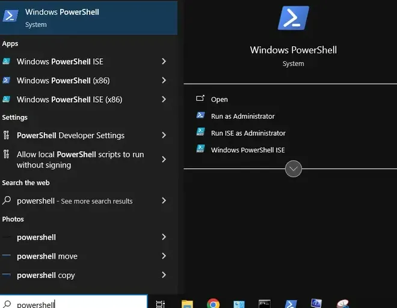This screenshot has width=397, height=308.
Task: Click Windows PowerShell ISE in preview pane
Action: [x=248, y=150]
